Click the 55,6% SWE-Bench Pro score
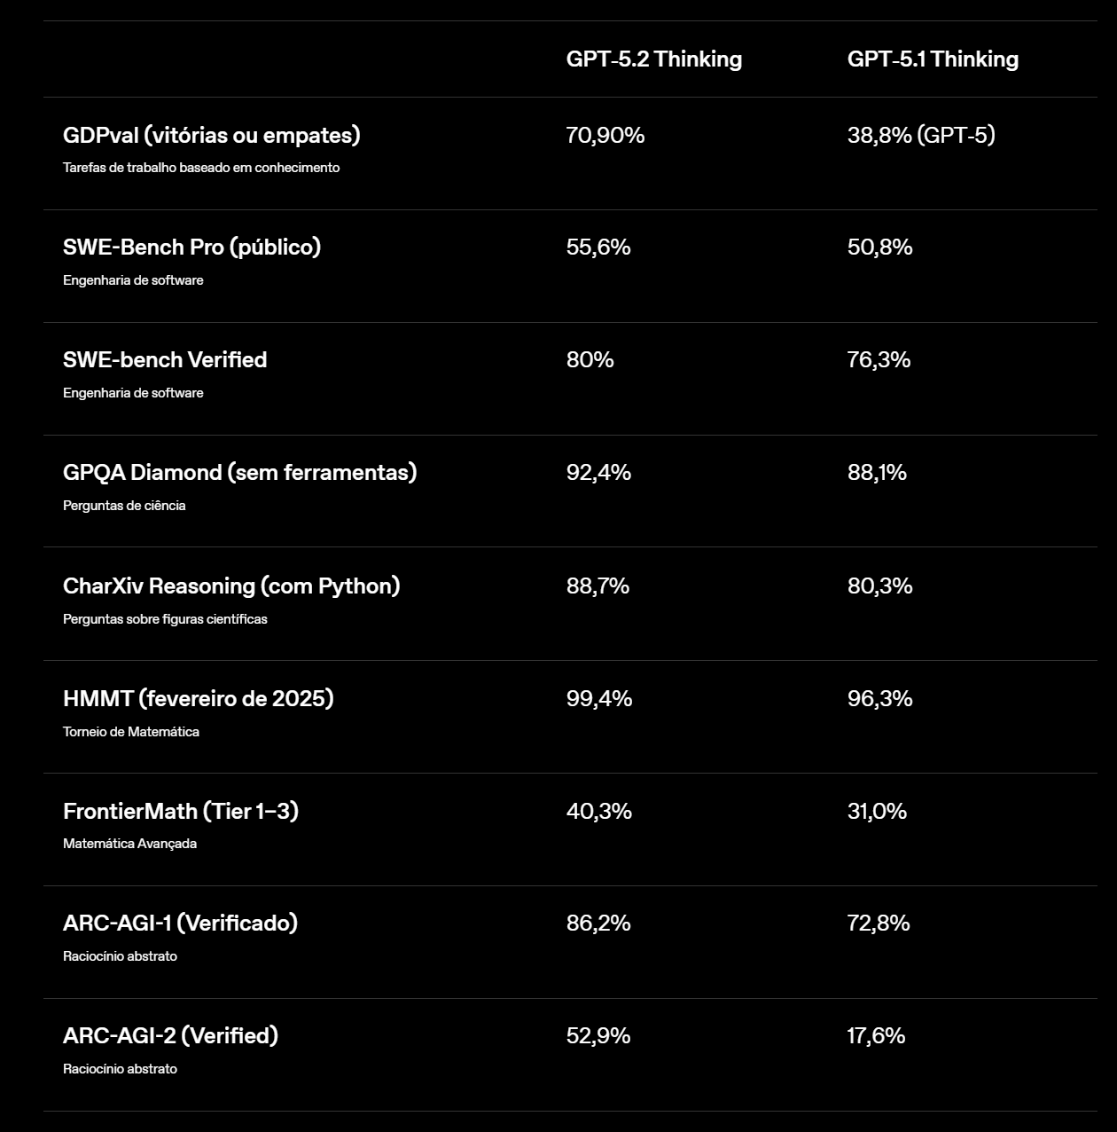The width and height of the screenshot is (1117, 1132). pos(598,247)
